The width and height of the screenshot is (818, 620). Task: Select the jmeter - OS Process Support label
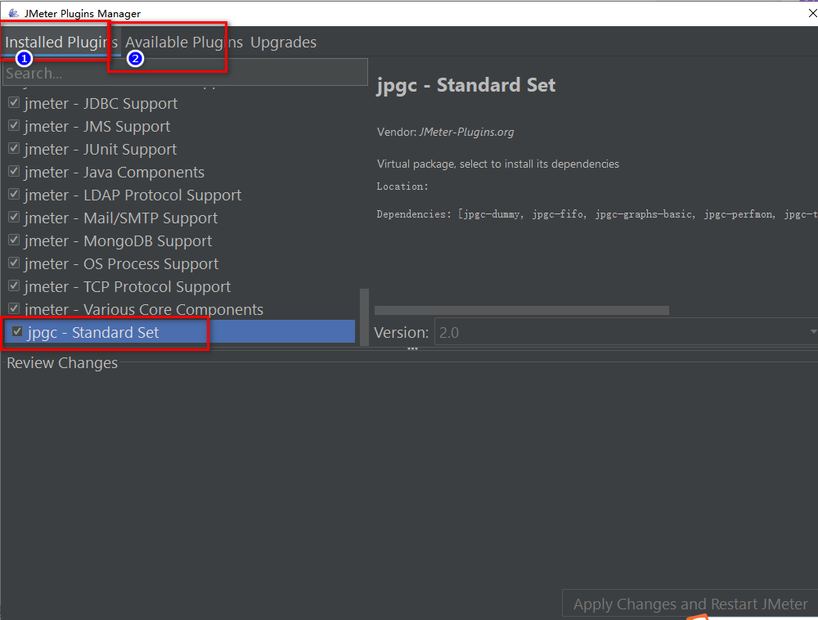[121, 264]
